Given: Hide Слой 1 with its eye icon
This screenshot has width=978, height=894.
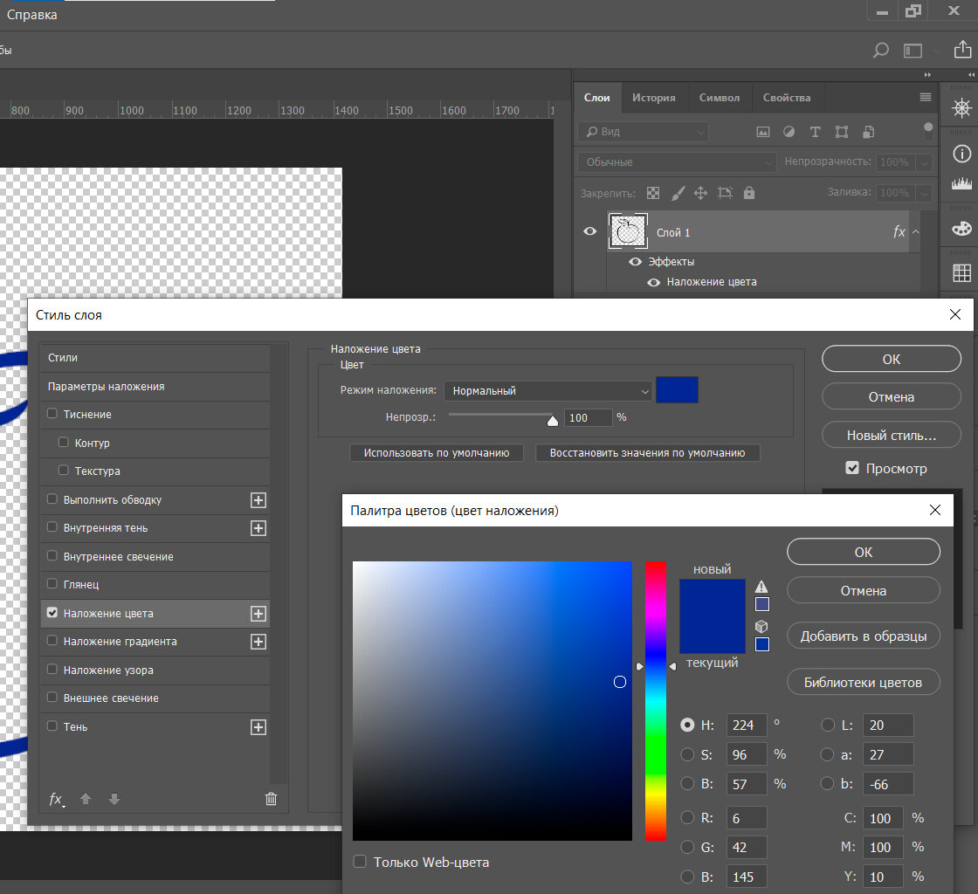Looking at the screenshot, I should pos(590,232).
